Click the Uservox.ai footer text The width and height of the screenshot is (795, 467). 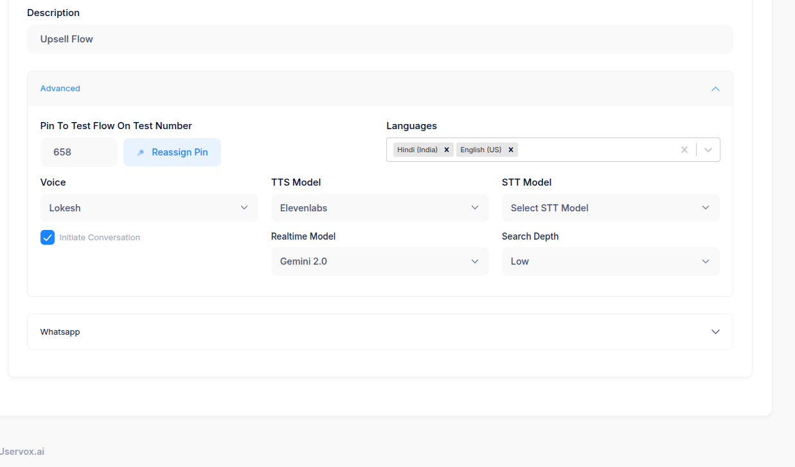coord(22,452)
